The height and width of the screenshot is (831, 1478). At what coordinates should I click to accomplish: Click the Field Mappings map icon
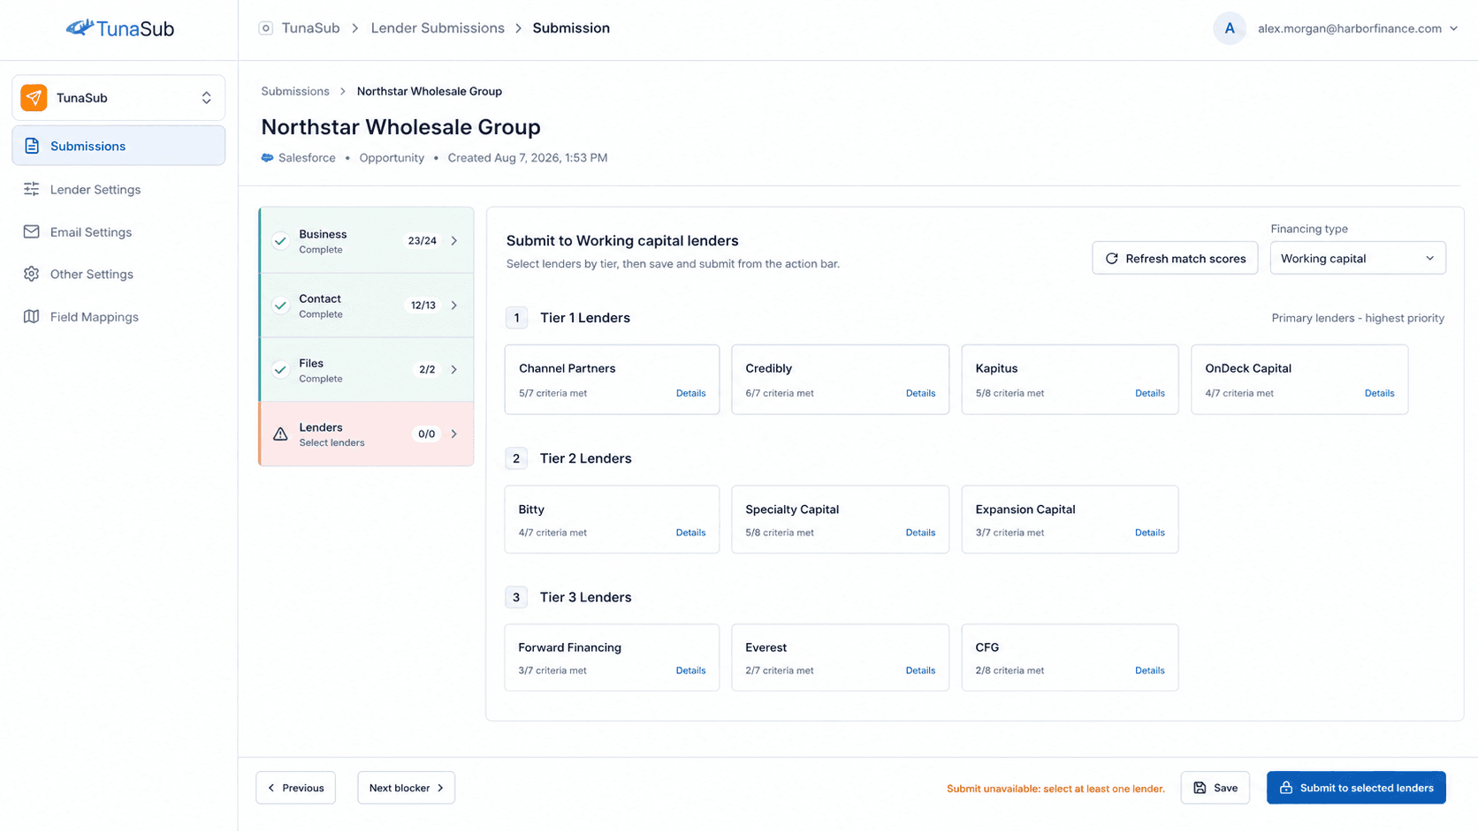[x=32, y=316]
